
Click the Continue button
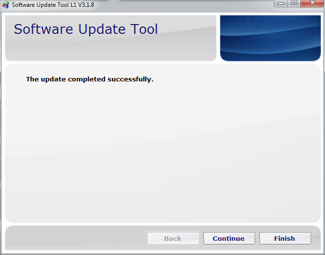pos(229,238)
